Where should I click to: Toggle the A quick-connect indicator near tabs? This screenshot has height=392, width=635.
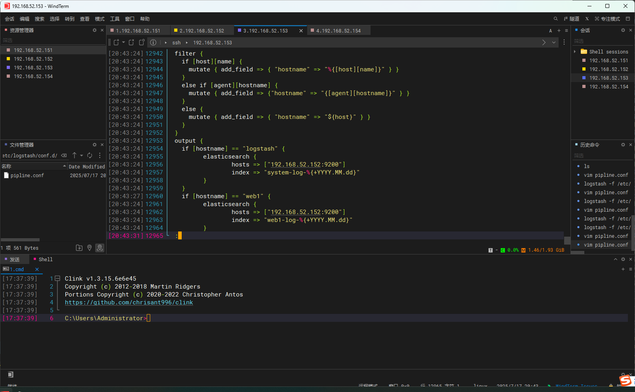click(550, 31)
